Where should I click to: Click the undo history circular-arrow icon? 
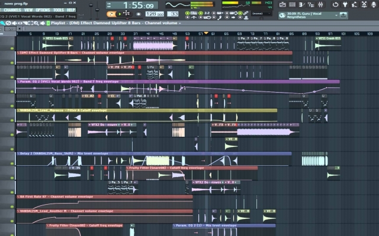coord(335,4)
